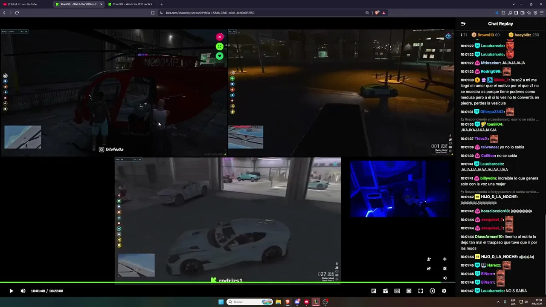The image size is (546, 307).
Task: Click the green grid overlay button
Action: (x=220, y=46)
